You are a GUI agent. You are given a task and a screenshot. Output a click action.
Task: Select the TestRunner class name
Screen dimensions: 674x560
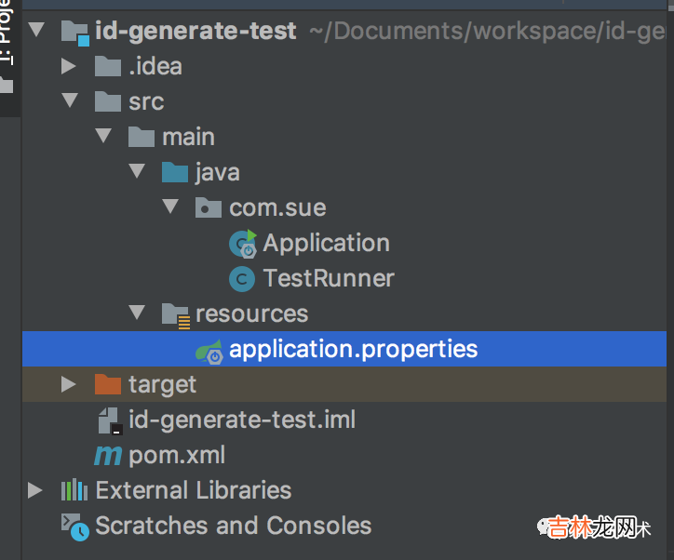coord(329,278)
